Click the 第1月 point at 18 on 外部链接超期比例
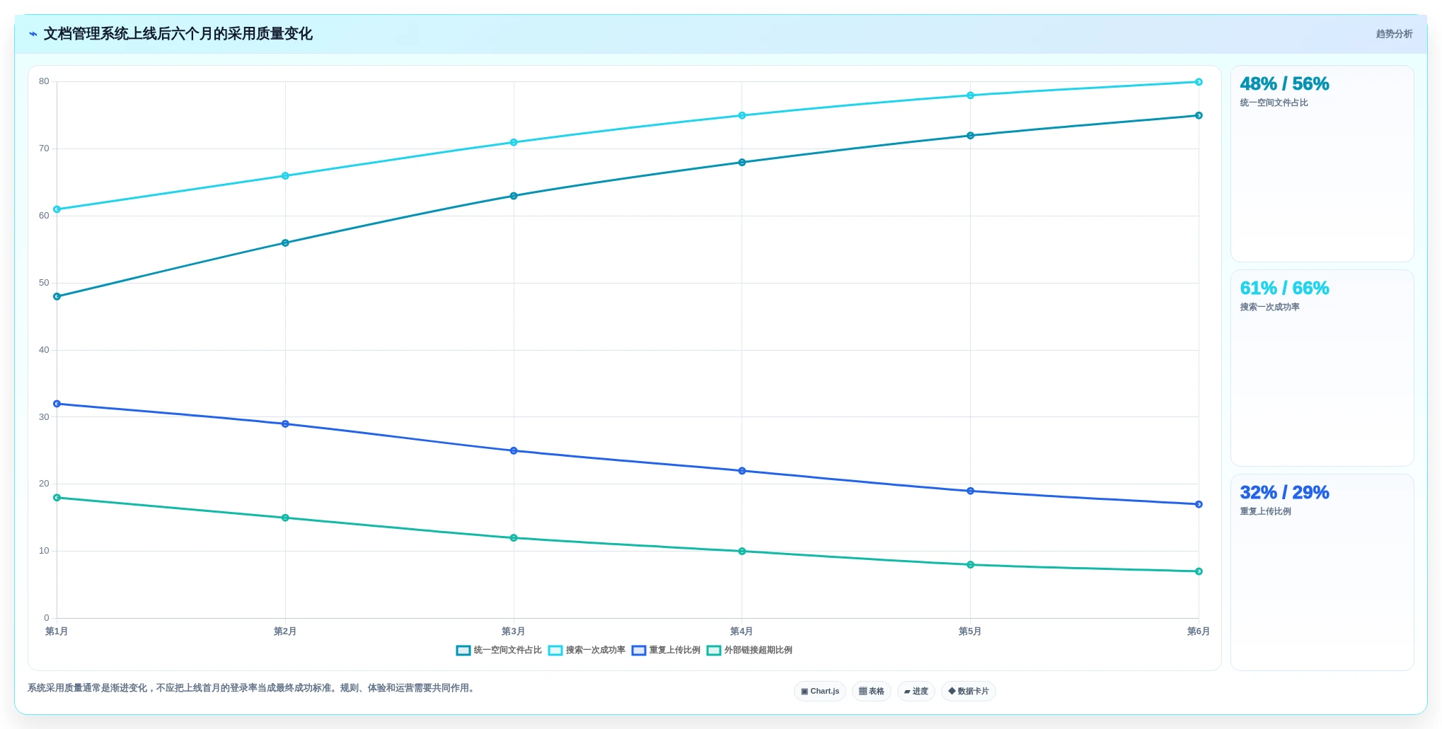 (x=57, y=498)
